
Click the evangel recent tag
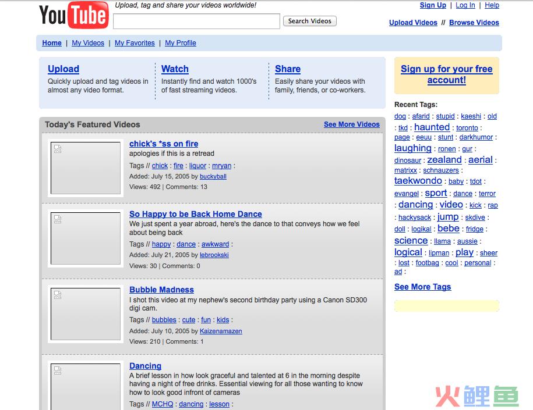(x=406, y=194)
